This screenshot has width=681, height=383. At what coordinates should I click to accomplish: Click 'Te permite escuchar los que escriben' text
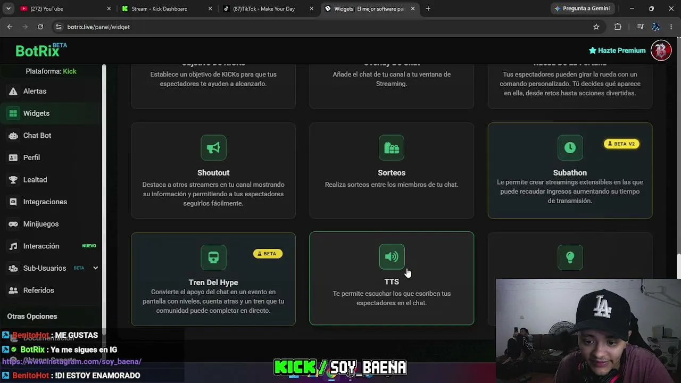(392, 298)
